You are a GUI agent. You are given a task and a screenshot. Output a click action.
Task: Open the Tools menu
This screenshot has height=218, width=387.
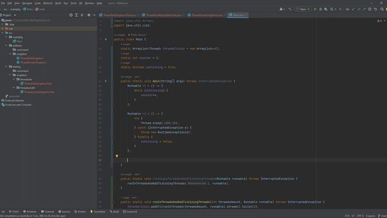(73, 3)
